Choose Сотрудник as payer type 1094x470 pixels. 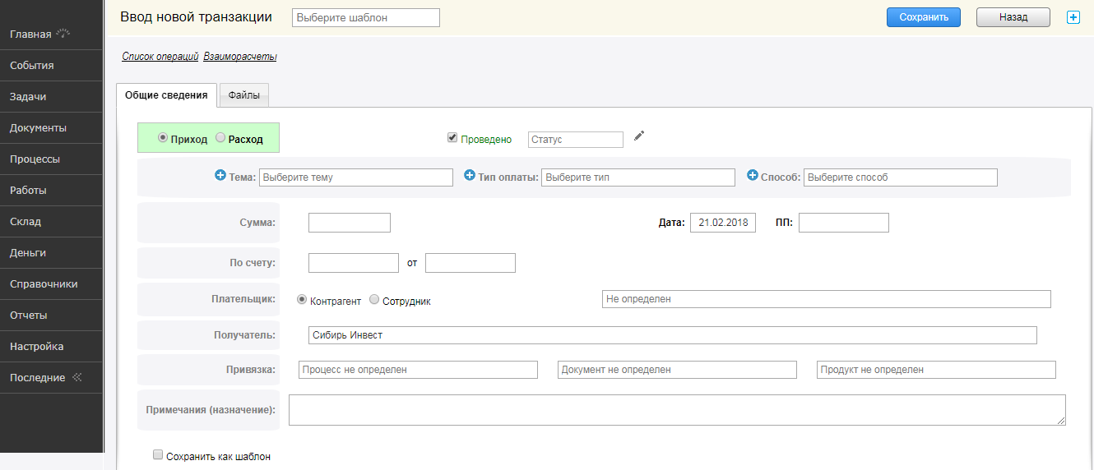click(375, 300)
